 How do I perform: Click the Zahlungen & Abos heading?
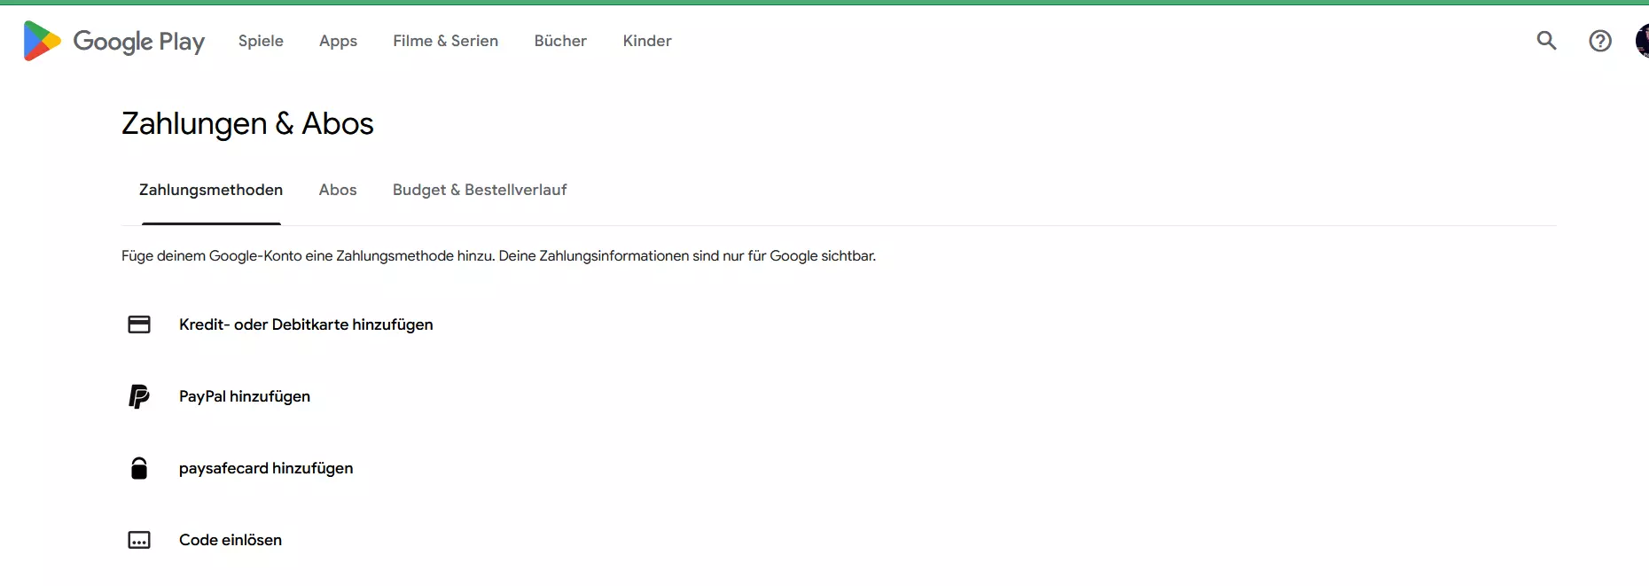[x=247, y=123]
